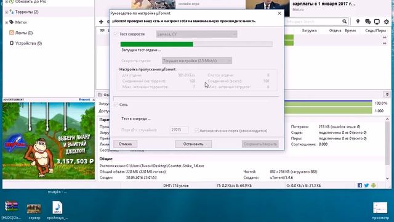Click the availability bar showing 1.000

(328, 111)
